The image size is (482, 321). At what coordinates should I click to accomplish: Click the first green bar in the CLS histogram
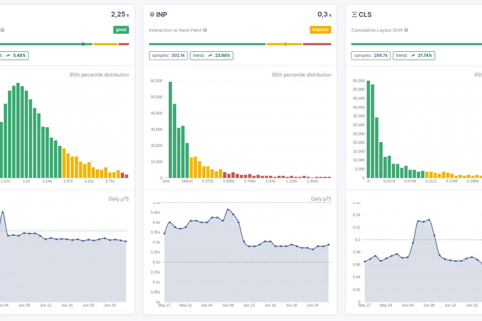click(x=368, y=128)
